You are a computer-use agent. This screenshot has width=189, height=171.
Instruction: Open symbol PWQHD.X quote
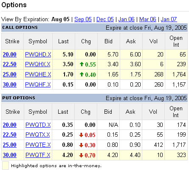(x=38, y=54)
